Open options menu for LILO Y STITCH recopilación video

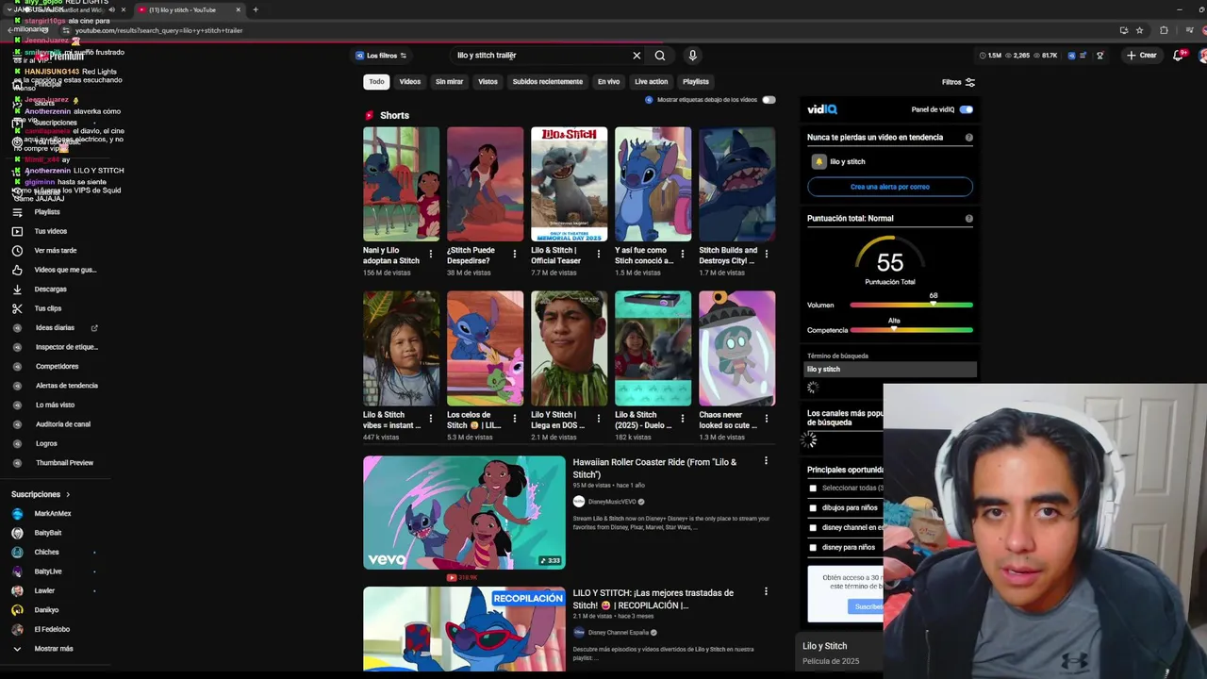pos(766,592)
